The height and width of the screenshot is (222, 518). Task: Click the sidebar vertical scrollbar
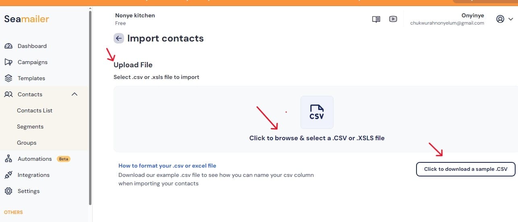[x=90, y=109]
